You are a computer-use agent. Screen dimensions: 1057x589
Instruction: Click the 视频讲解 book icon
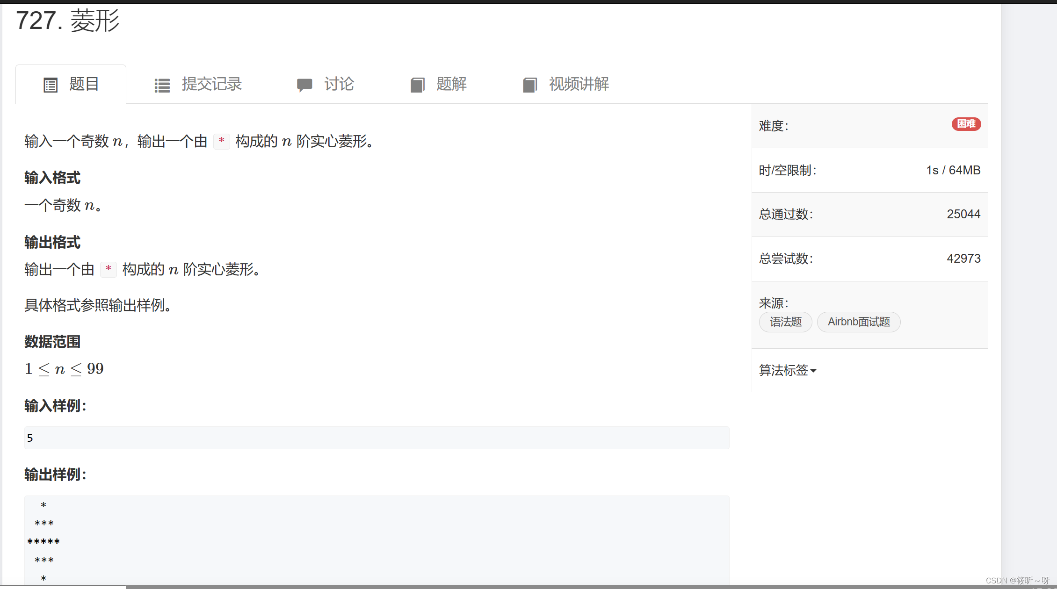click(x=529, y=85)
